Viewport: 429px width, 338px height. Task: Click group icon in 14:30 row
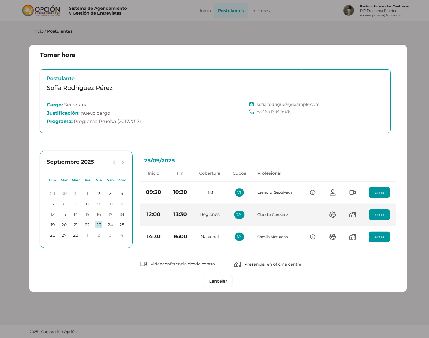point(332,237)
